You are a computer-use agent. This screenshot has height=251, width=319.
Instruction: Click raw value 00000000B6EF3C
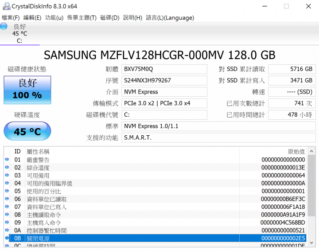[283, 199]
